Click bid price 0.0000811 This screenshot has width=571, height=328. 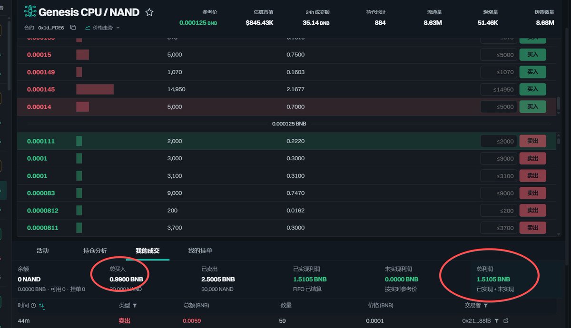point(43,228)
